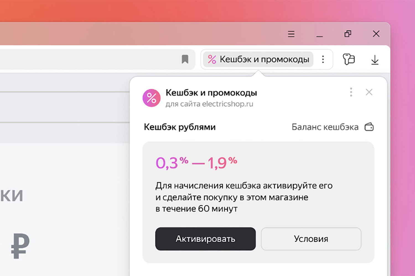Close the Кешбэк и промокоды popup
This screenshot has width=415, height=276.
pos(369,92)
